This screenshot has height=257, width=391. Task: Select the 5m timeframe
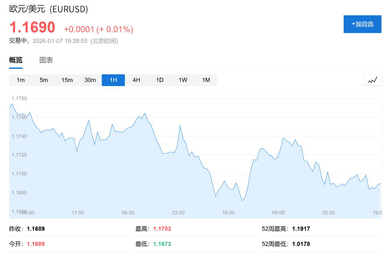pos(44,80)
